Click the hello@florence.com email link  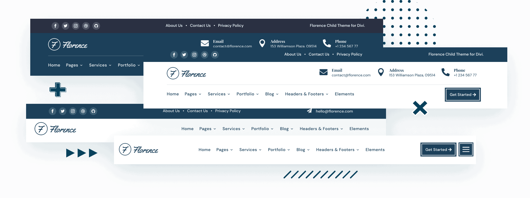pos(334,111)
